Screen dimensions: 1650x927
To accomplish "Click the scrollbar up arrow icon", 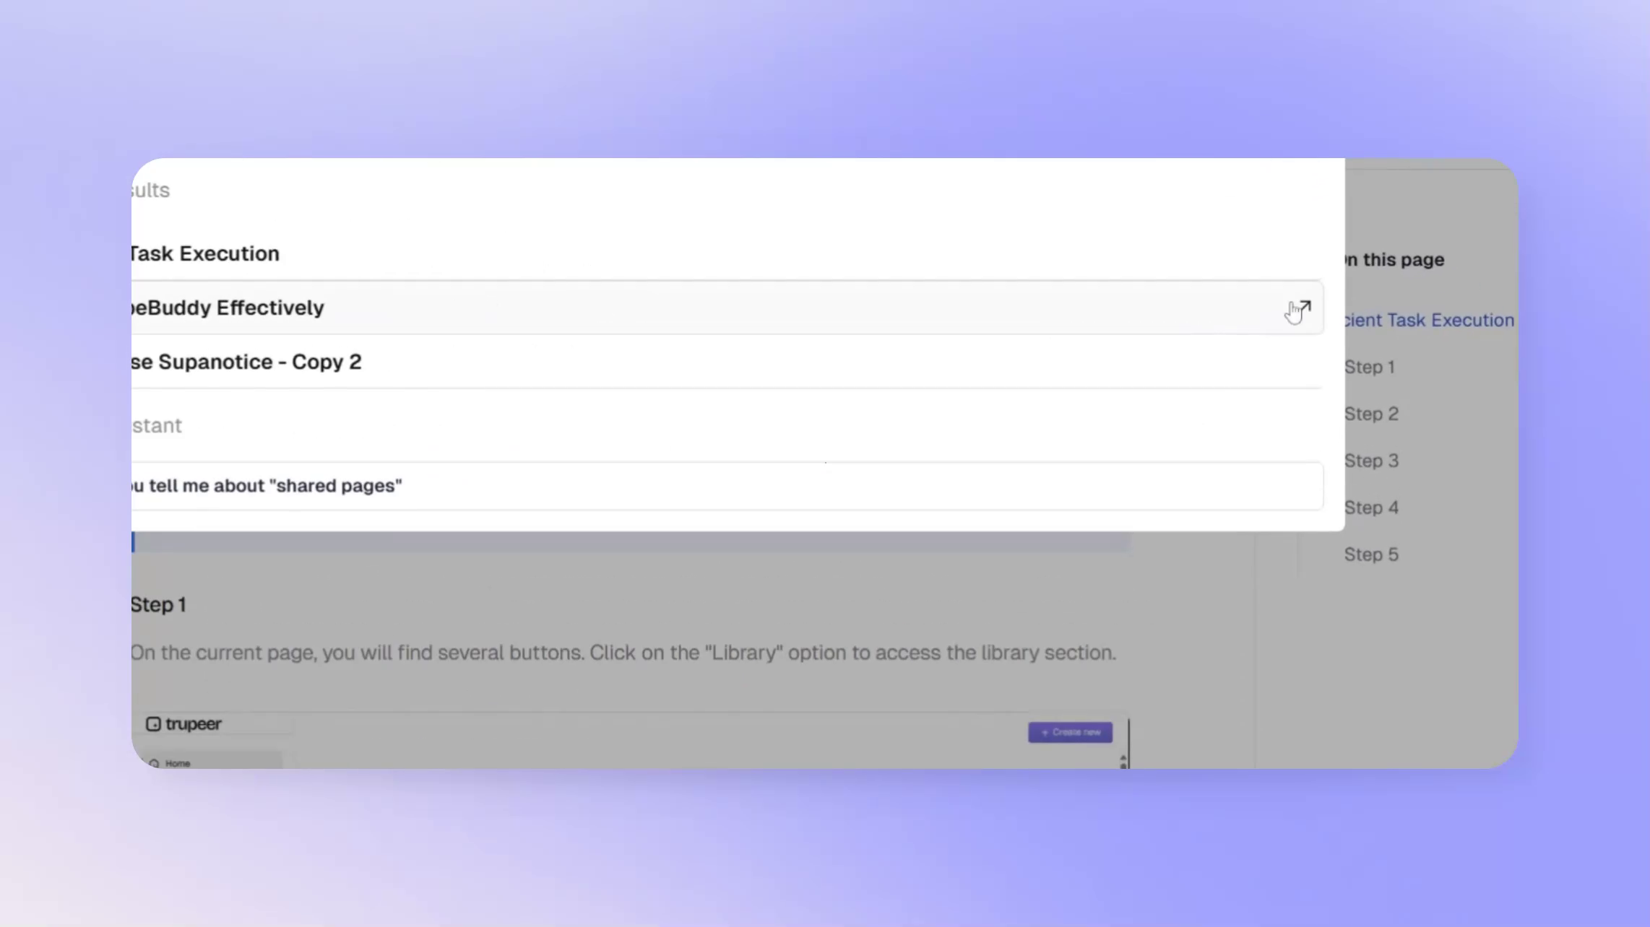I will tap(1123, 757).
